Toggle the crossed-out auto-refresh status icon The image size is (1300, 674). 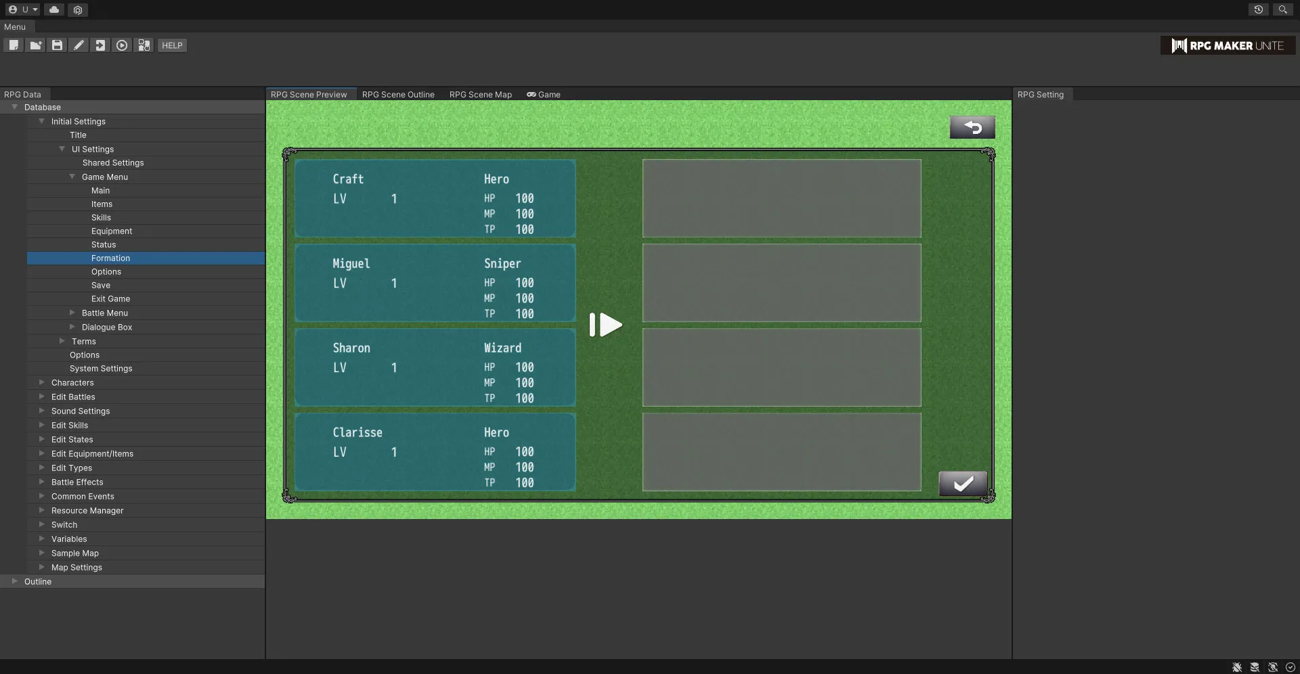(1273, 667)
